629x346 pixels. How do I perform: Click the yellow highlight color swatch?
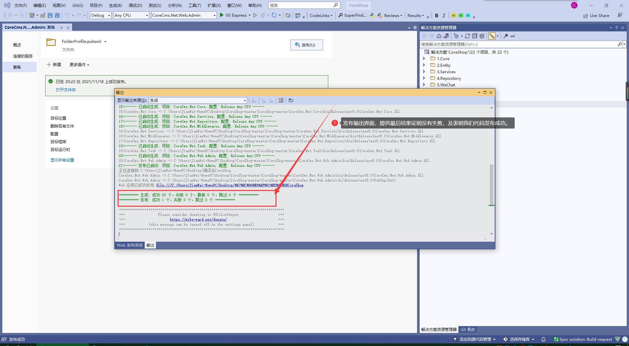point(453,15)
